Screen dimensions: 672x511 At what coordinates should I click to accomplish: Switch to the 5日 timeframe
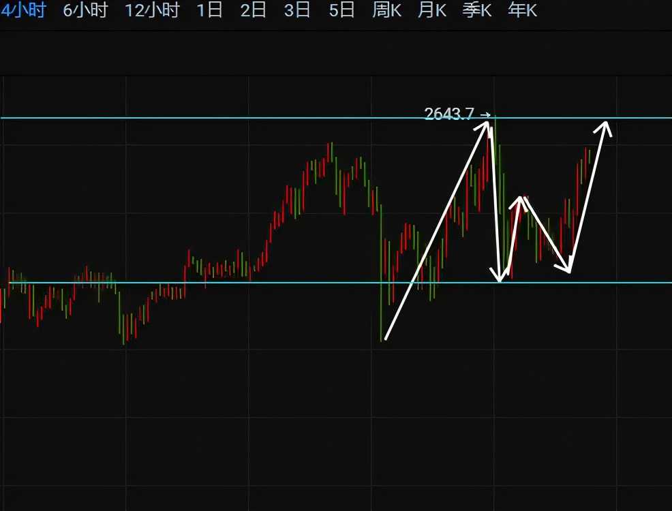(x=341, y=11)
